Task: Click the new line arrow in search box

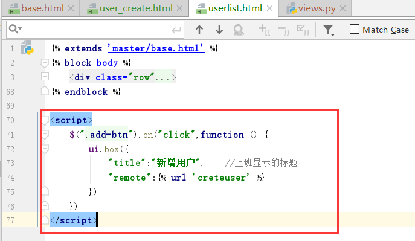Action: coord(176,30)
